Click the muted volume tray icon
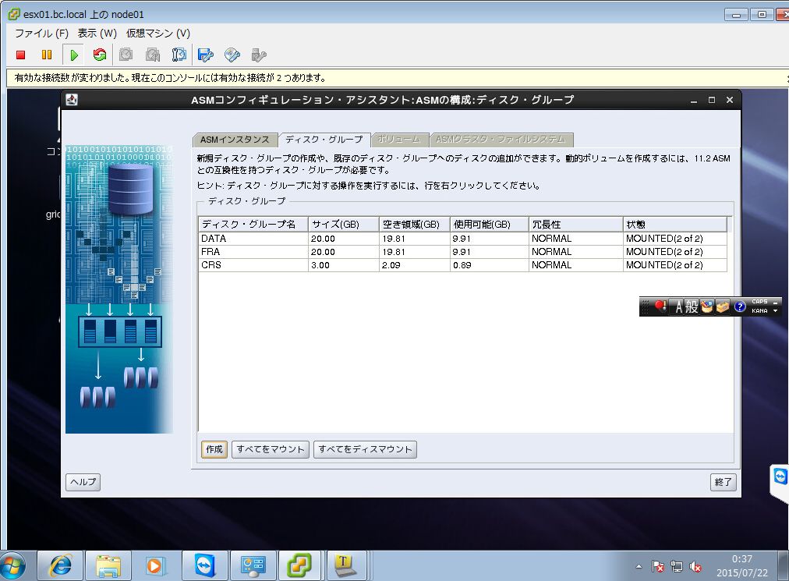 click(695, 567)
